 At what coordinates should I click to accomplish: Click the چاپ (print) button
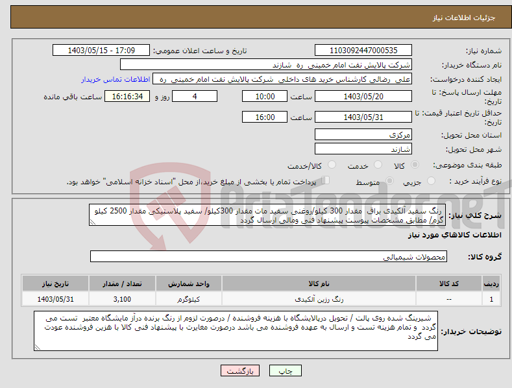point(285,370)
